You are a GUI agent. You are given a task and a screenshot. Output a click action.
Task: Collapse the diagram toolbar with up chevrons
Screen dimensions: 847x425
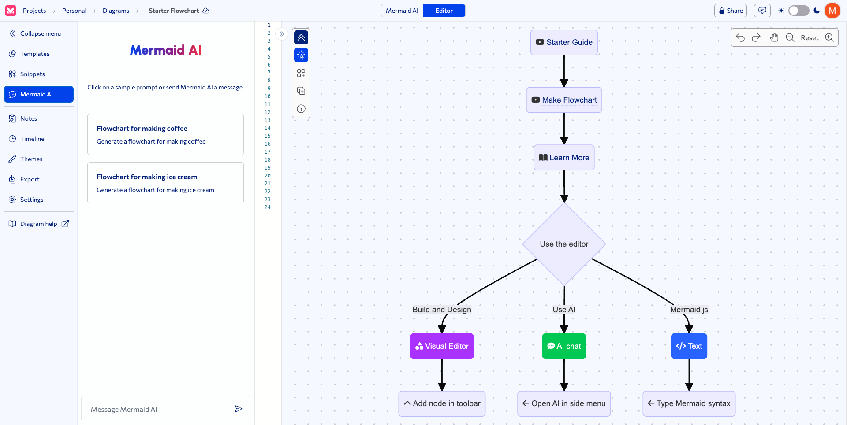point(301,37)
